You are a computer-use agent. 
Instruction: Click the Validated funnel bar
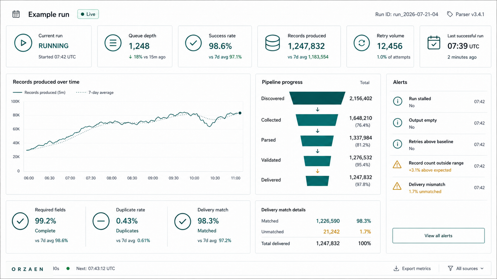click(x=317, y=161)
